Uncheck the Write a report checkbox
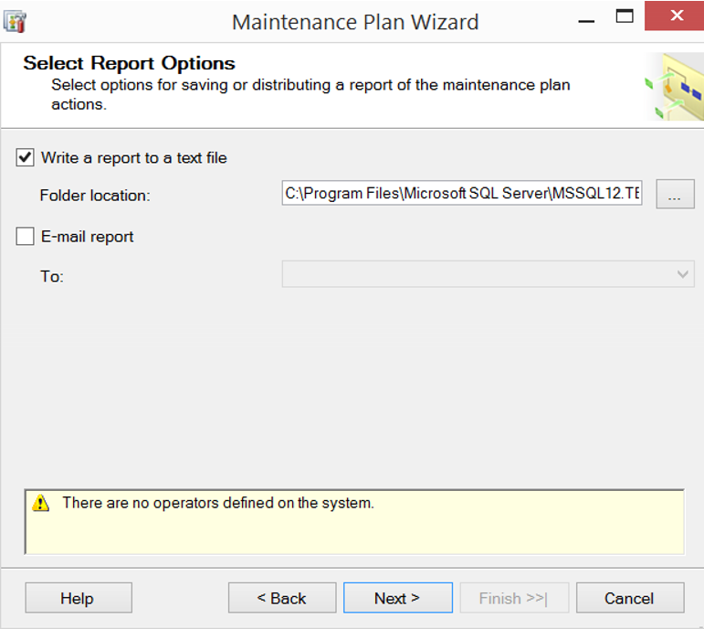Image resolution: width=704 pixels, height=629 pixels. (26, 158)
